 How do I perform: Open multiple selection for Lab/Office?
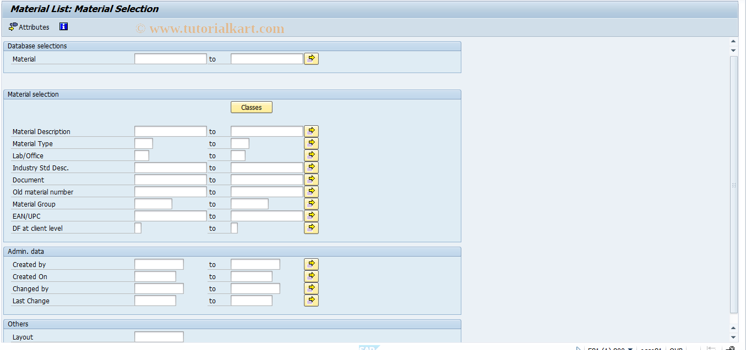(311, 155)
